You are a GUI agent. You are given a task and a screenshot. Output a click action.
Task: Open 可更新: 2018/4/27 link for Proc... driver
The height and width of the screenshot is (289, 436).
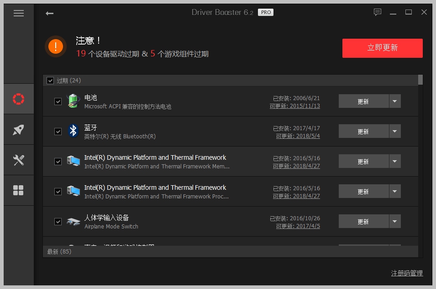[x=296, y=196]
